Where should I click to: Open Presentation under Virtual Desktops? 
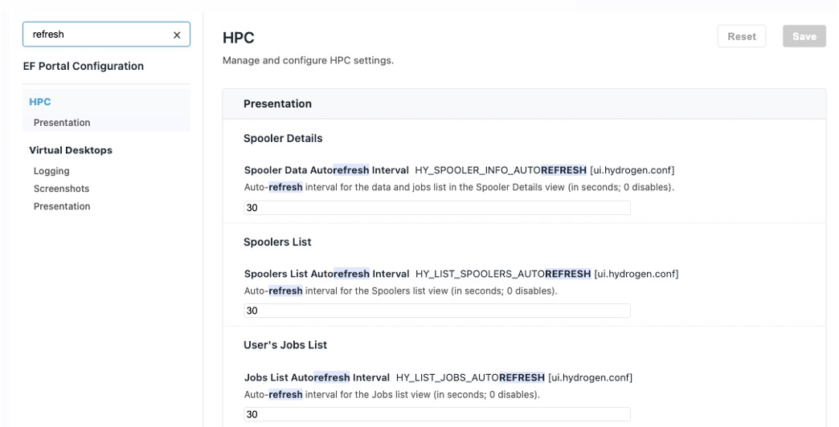[x=62, y=206]
